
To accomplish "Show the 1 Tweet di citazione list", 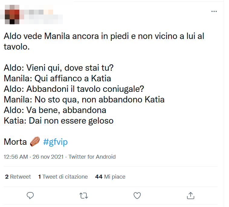I will (63, 177).
